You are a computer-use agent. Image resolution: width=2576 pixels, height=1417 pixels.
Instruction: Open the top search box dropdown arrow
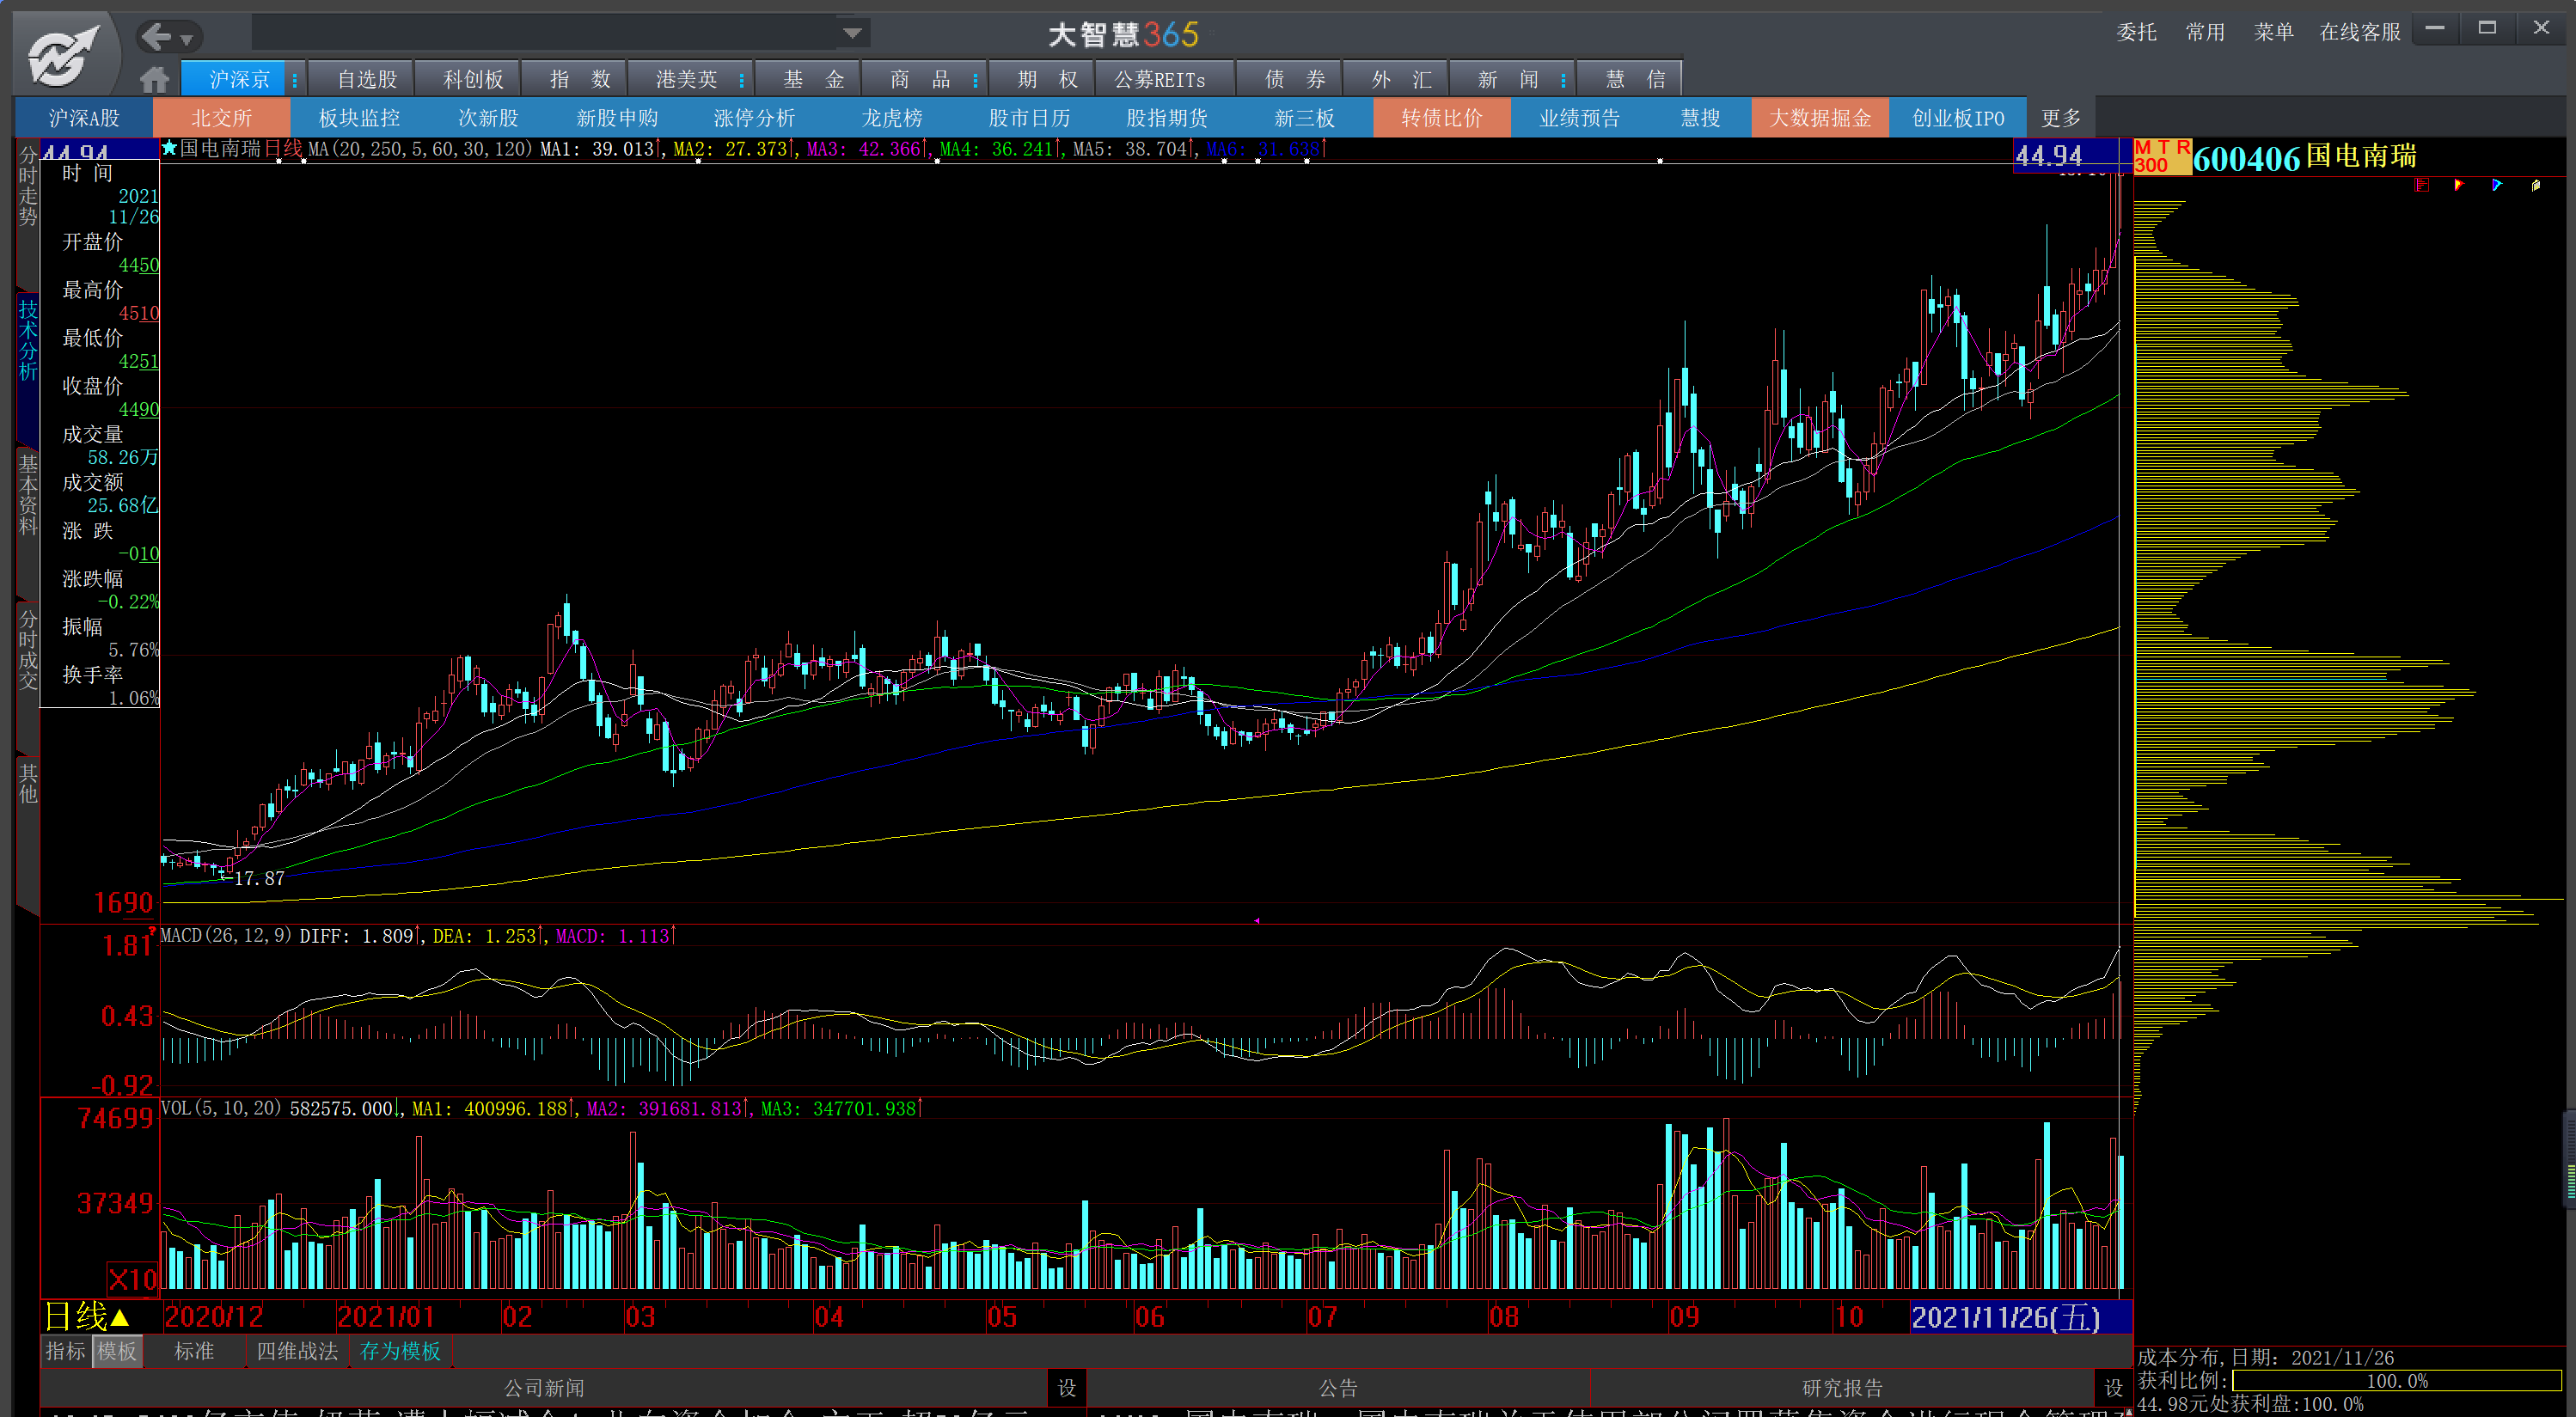click(x=852, y=33)
